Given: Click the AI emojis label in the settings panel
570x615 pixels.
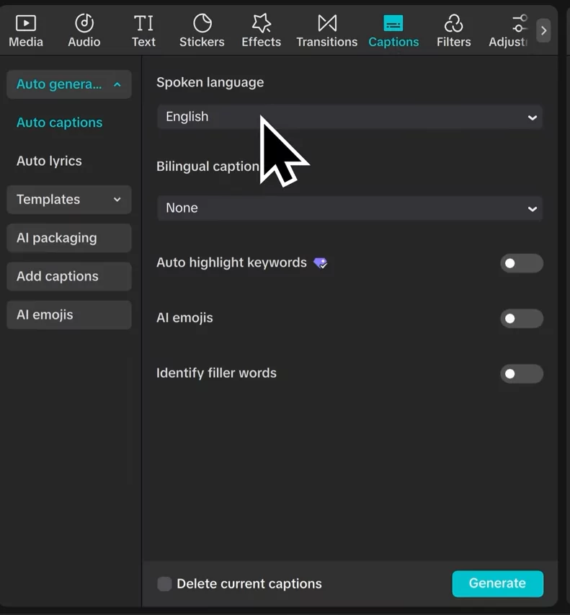Looking at the screenshot, I should tap(184, 318).
